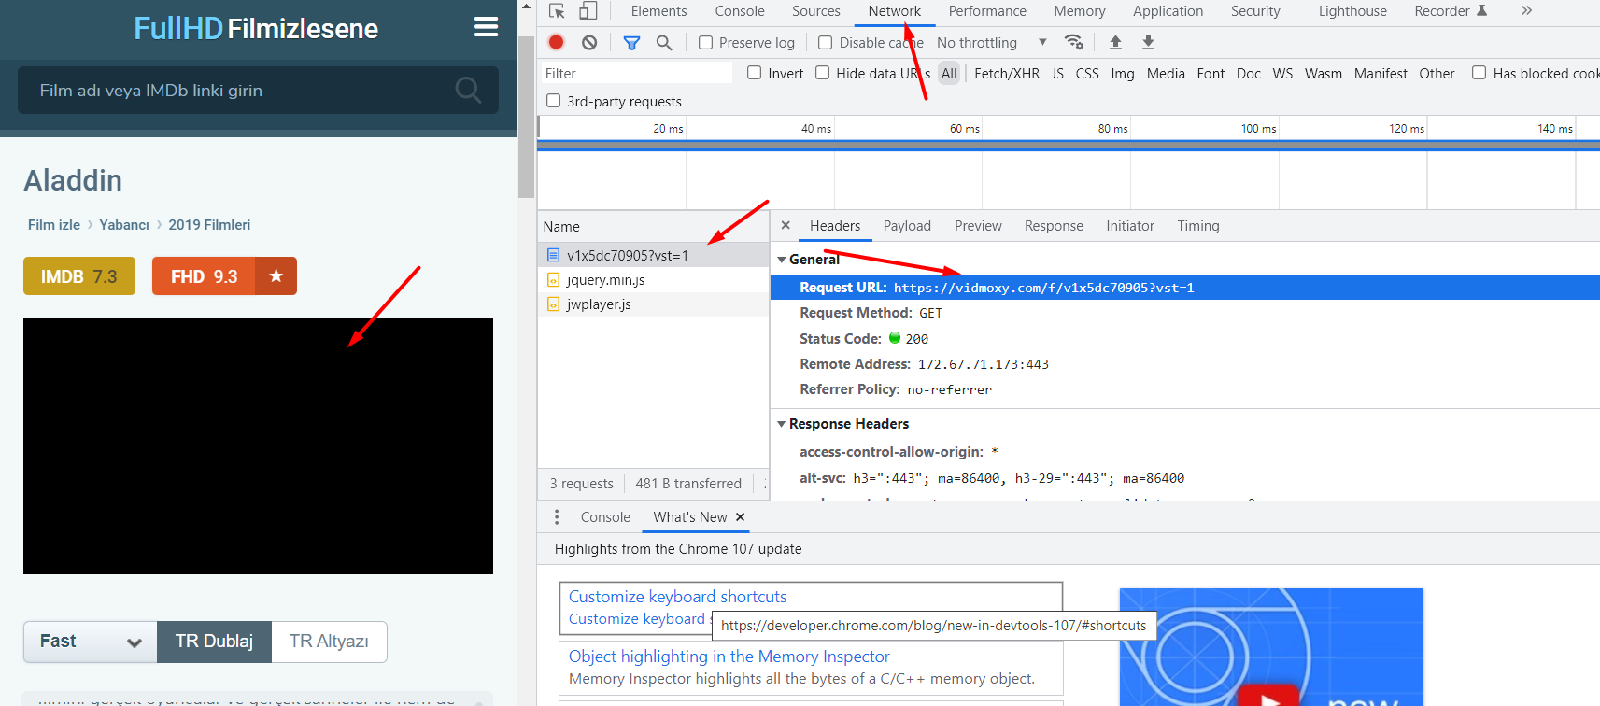Click the import HAR file upload icon
1600x706 pixels.
pos(1115,42)
